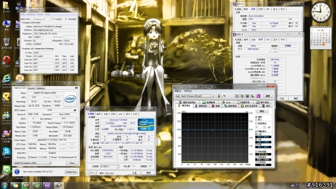This screenshot has width=336, height=189.
Task: Open HD Tune Error Scan tab
Action: [230, 106]
